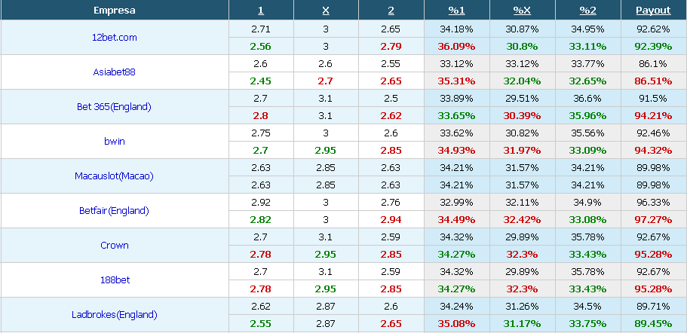Screen dimensions: 687x333
Task: Open the Betfair(England) link
Action: click(114, 210)
